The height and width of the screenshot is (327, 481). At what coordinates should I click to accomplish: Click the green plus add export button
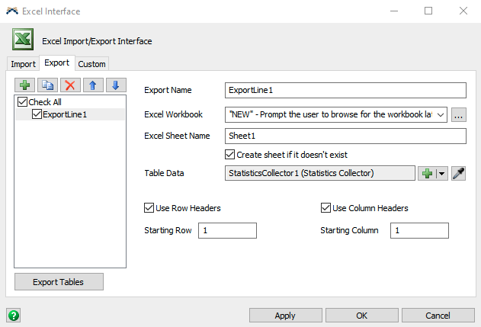(x=24, y=85)
